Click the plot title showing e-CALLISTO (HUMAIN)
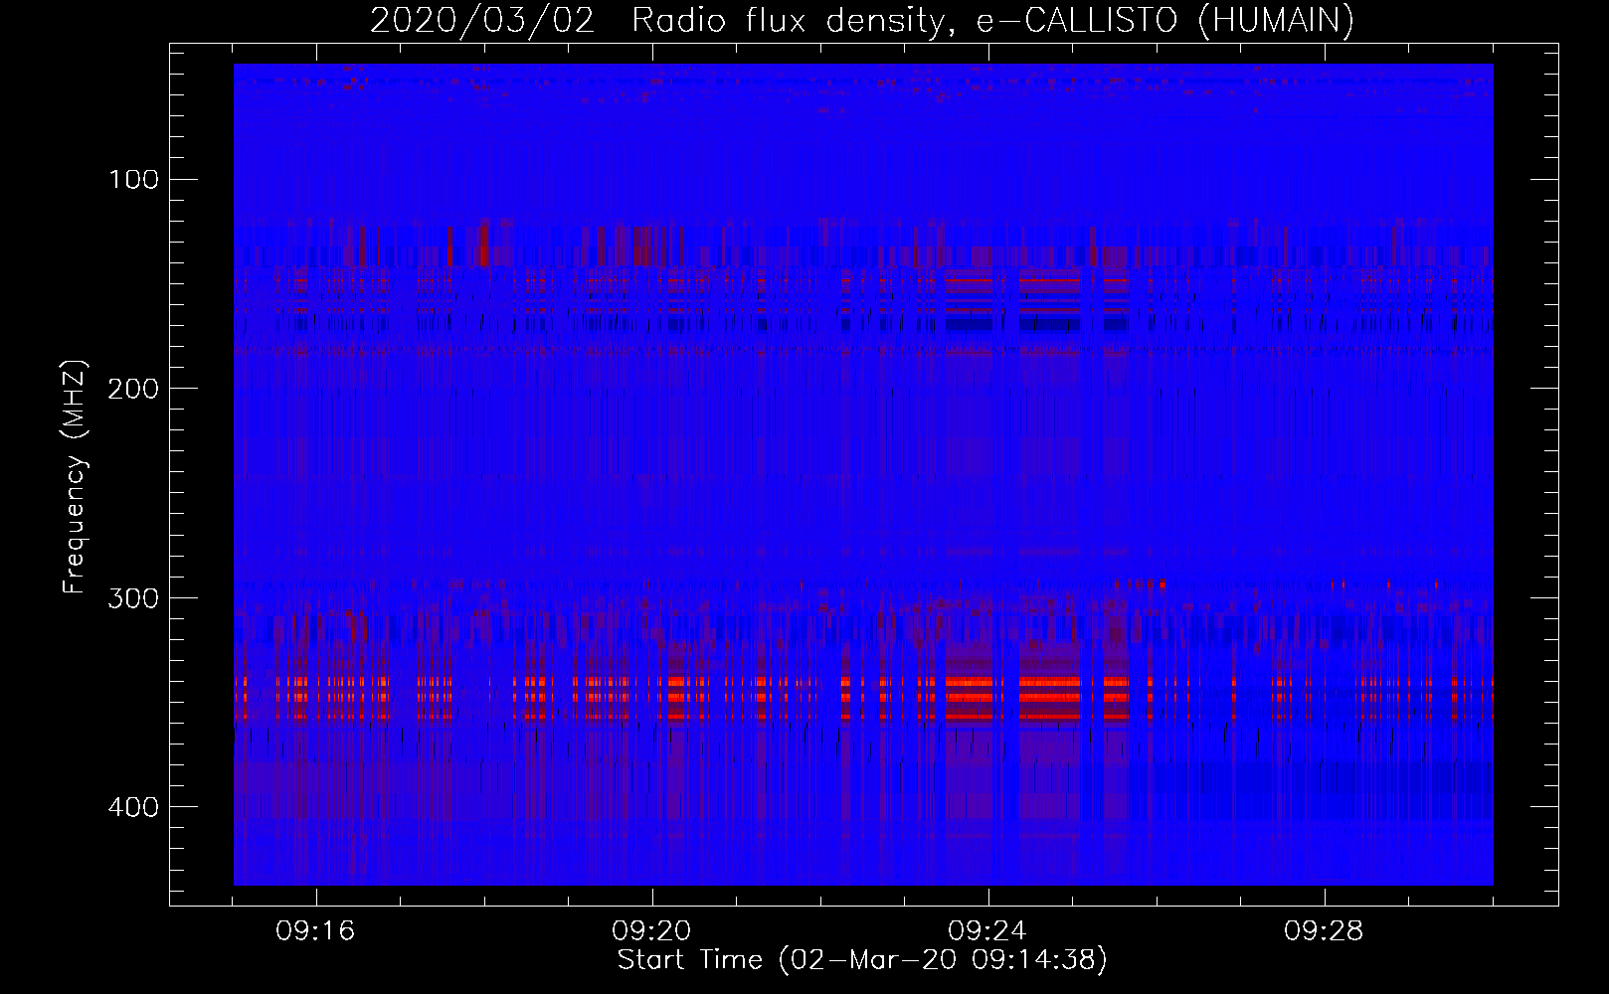 (x=862, y=20)
